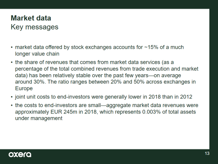Click the slide number 13
Screen dimensions: 218x164
click(207, 154)
